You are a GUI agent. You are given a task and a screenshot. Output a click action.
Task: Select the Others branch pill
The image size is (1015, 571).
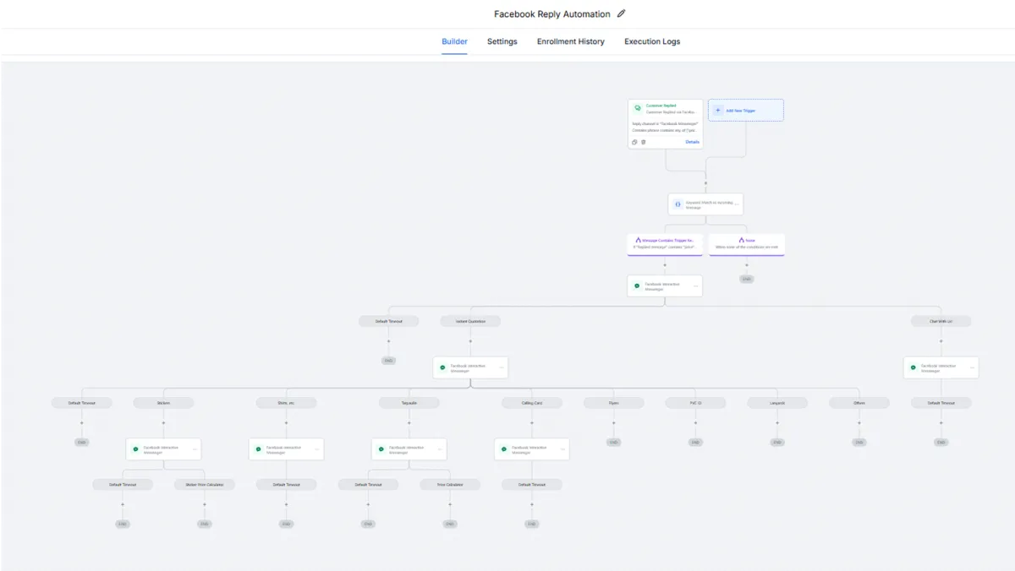[859, 403]
